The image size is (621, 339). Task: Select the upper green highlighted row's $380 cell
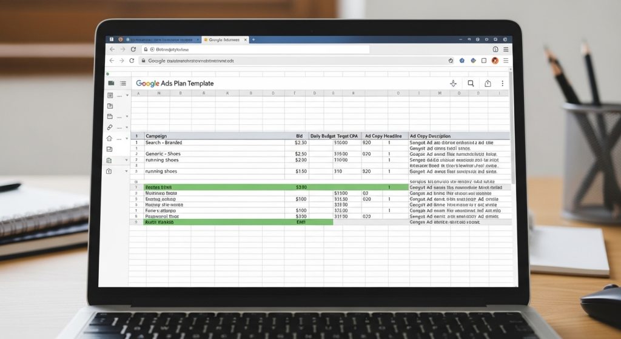click(297, 187)
